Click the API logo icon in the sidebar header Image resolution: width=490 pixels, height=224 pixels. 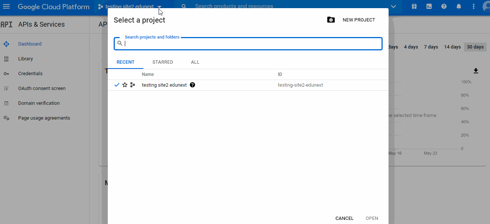coord(7,24)
